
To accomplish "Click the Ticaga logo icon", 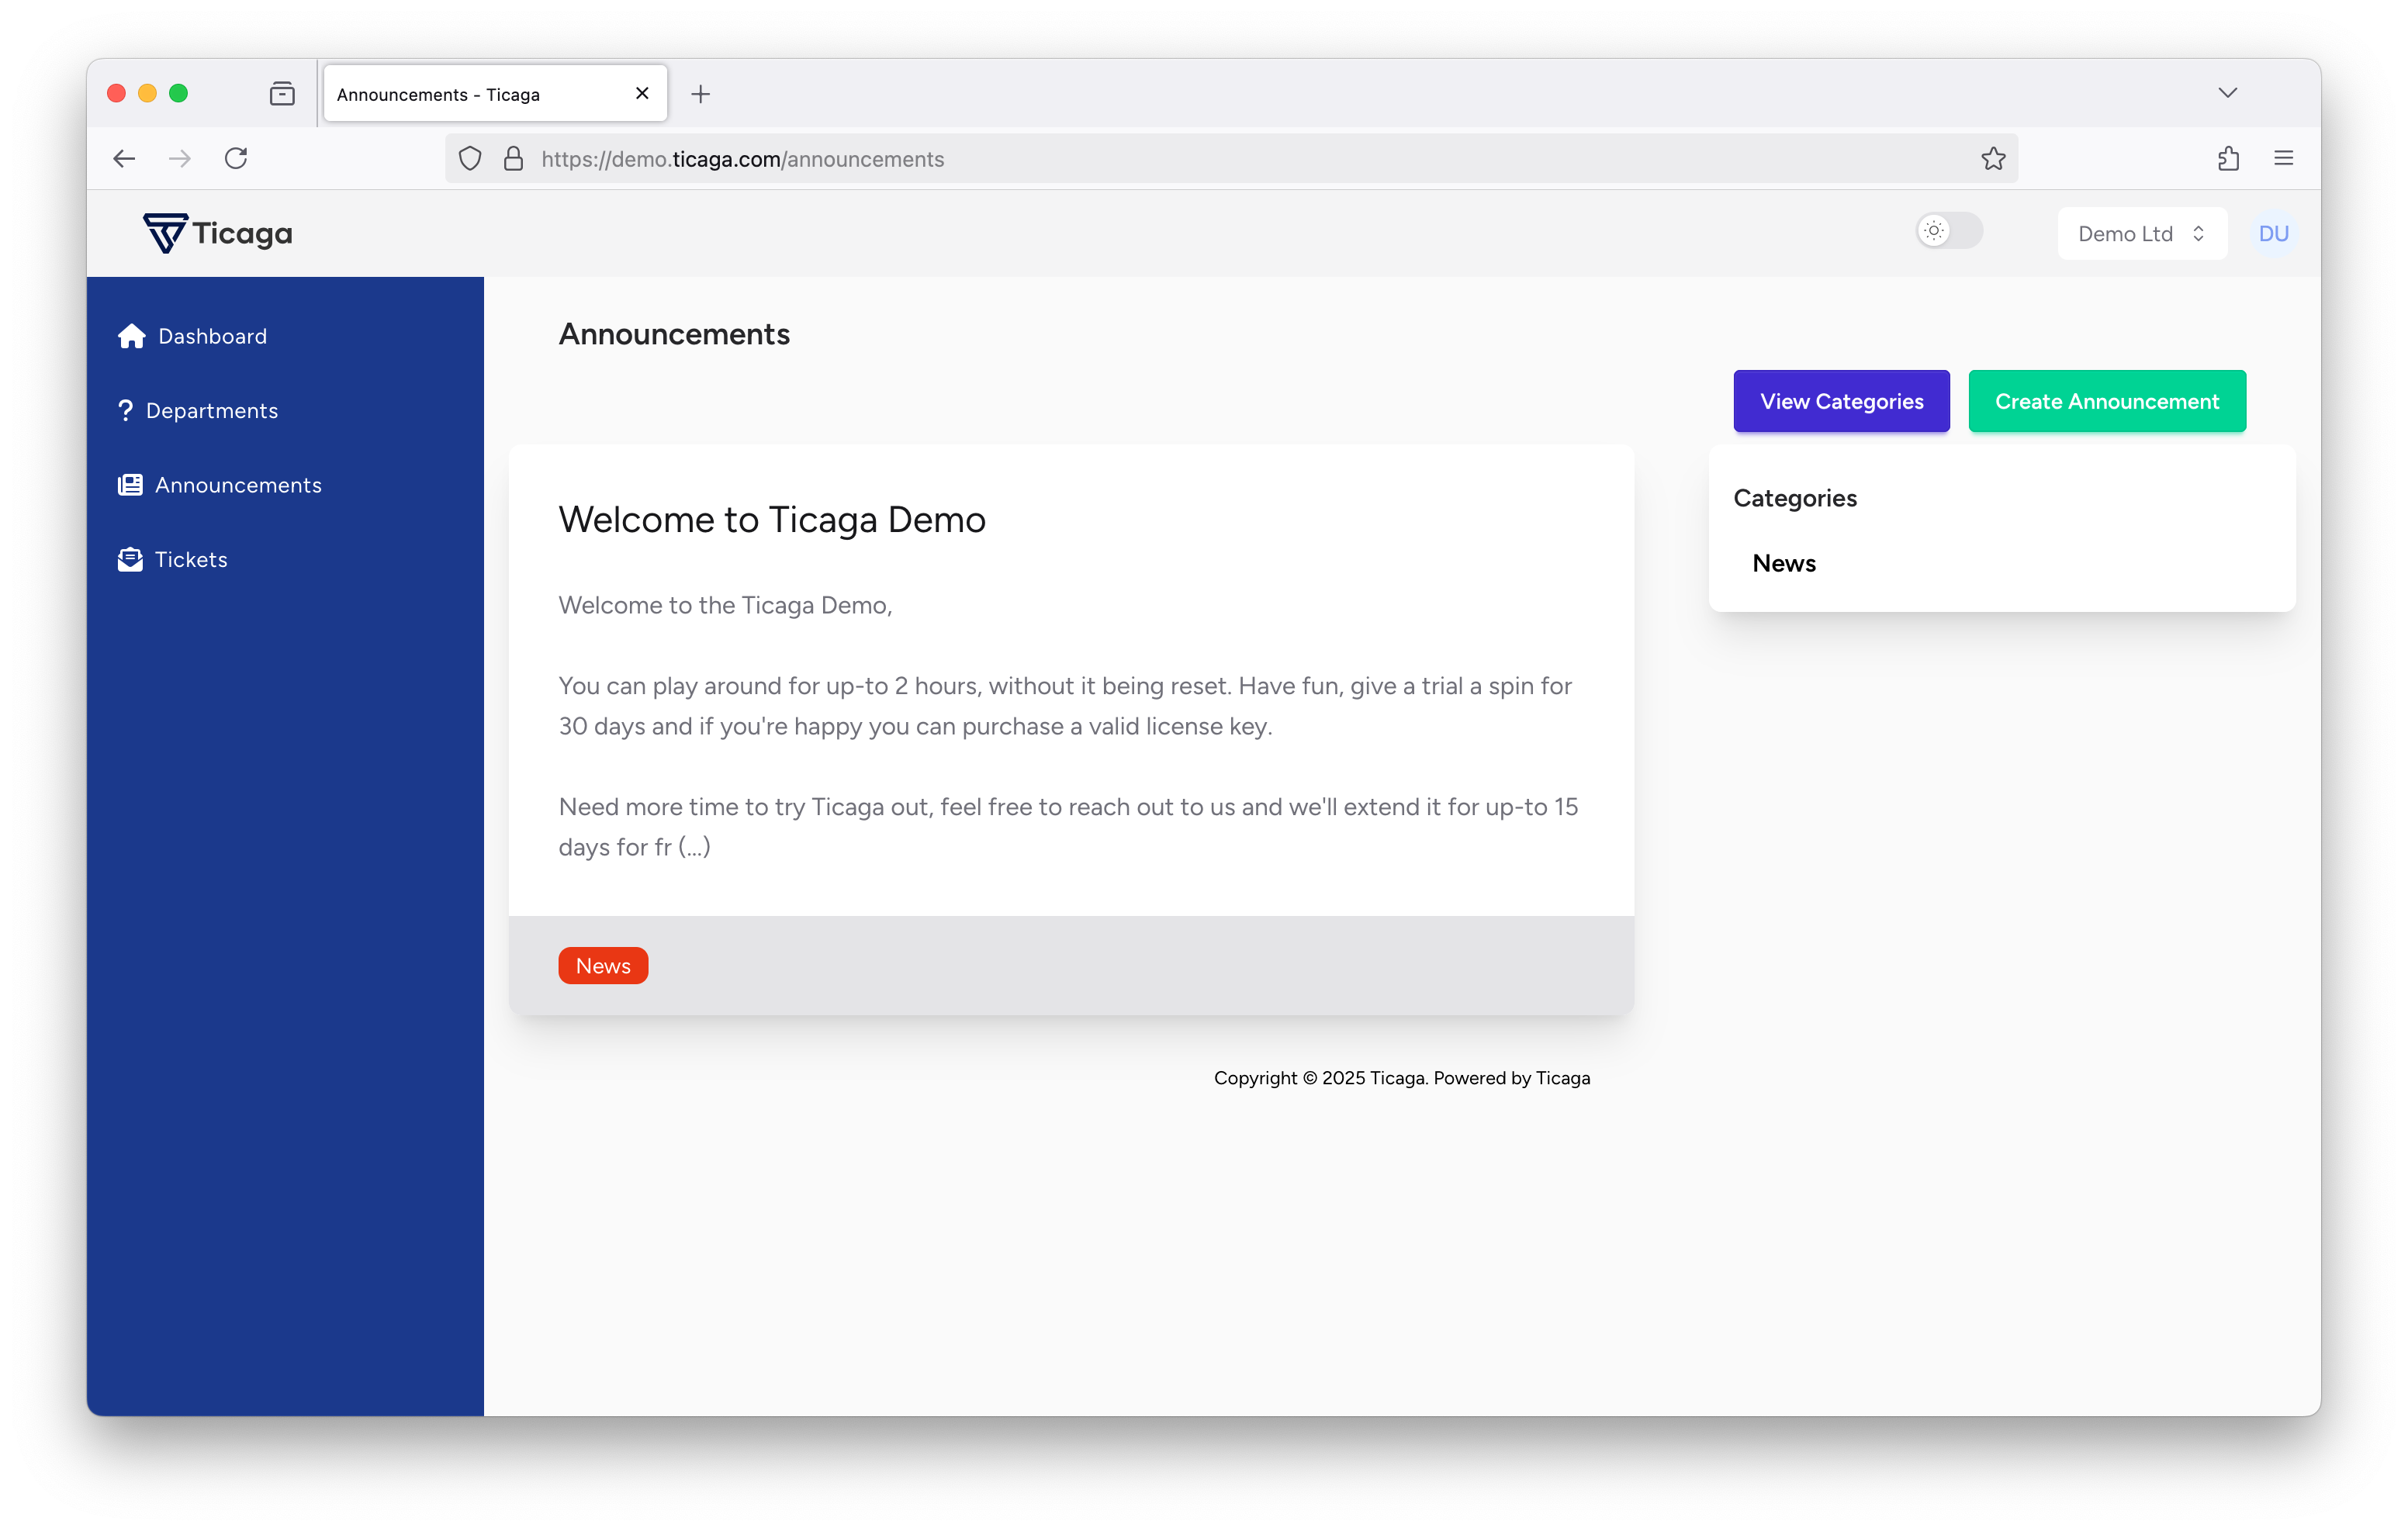I will pyautogui.click(x=164, y=233).
